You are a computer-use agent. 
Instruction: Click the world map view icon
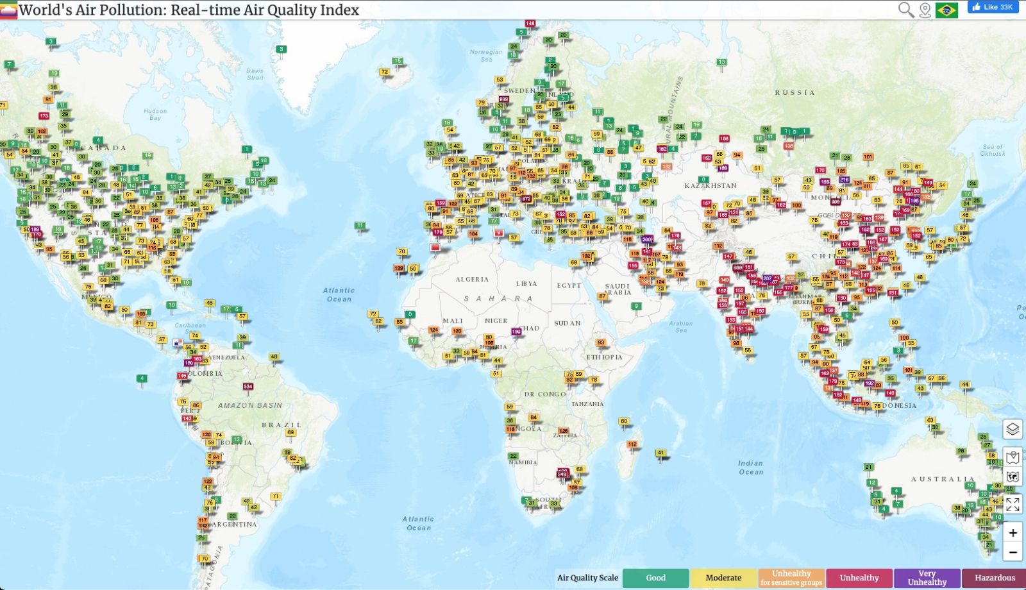pos(1013,476)
